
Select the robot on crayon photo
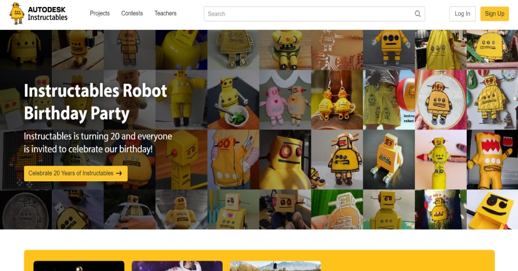[441, 159]
